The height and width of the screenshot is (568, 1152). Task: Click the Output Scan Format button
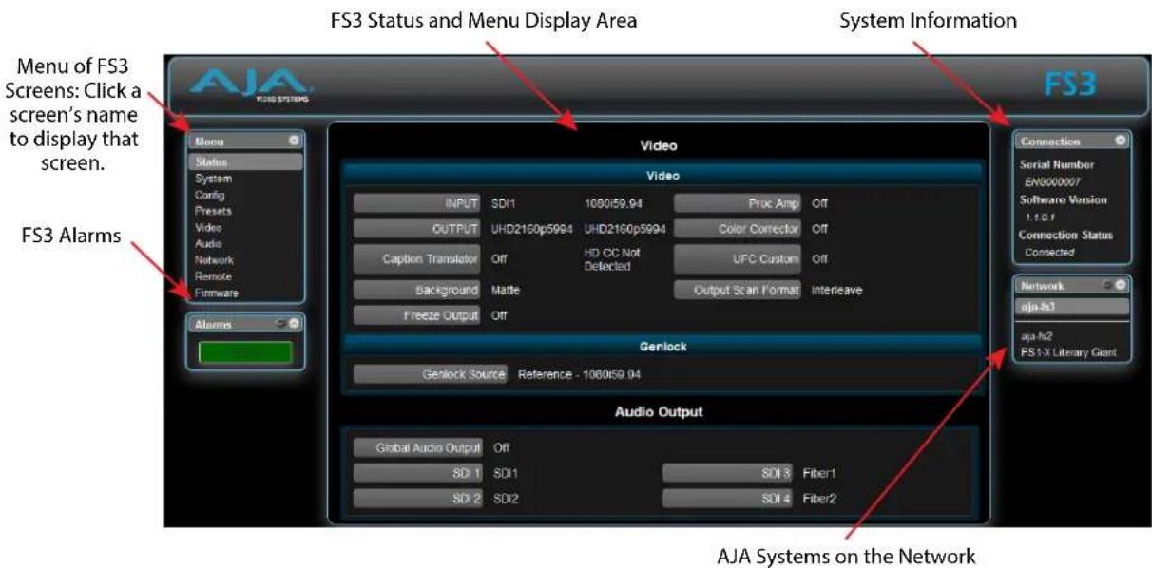(739, 290)
